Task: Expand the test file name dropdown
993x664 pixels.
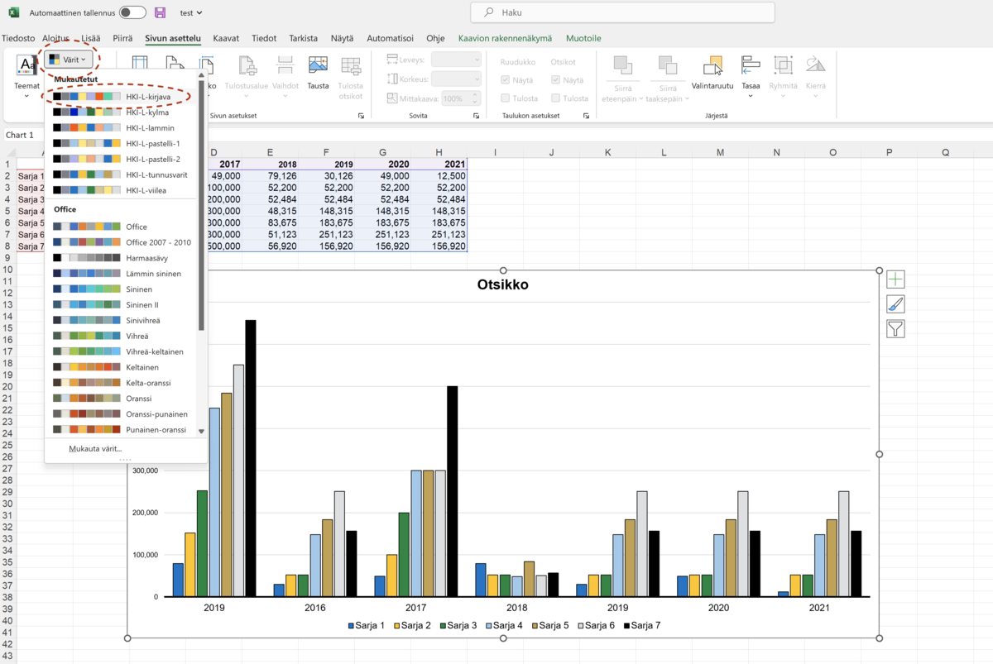Action: [191, 13]
